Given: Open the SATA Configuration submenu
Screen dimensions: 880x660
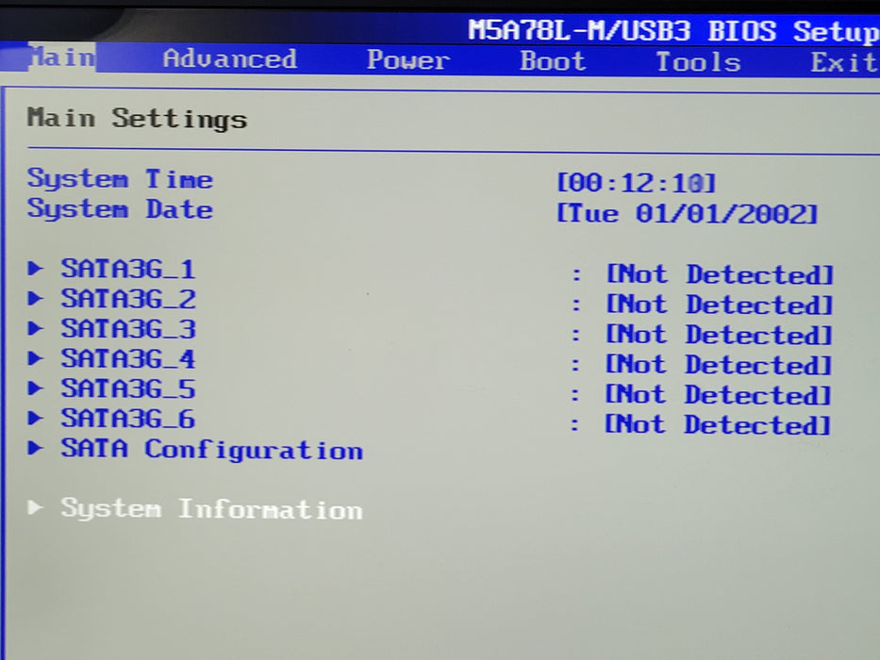Looking at the screenshot, I should click(212, 450).
